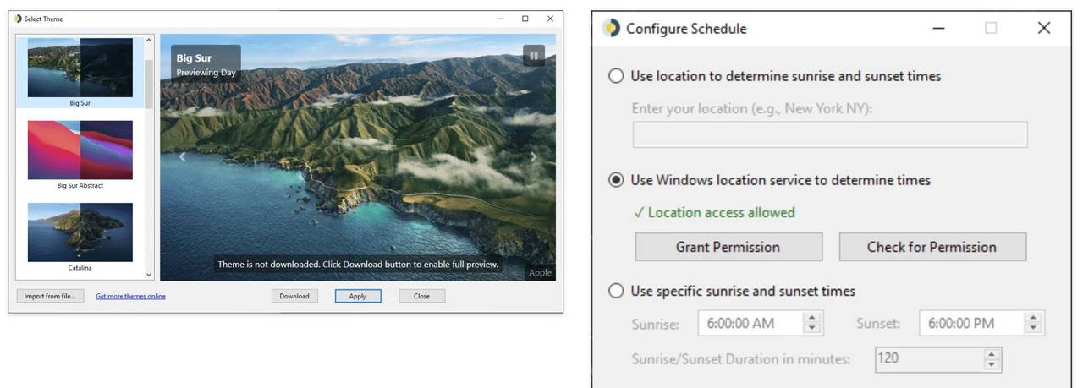
Task: Decrease the Sunset time with down arrow
Action: click(x=1033, y=329)
